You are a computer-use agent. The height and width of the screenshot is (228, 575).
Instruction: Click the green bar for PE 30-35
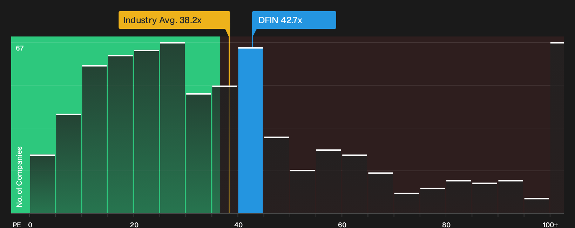[198, 153]
